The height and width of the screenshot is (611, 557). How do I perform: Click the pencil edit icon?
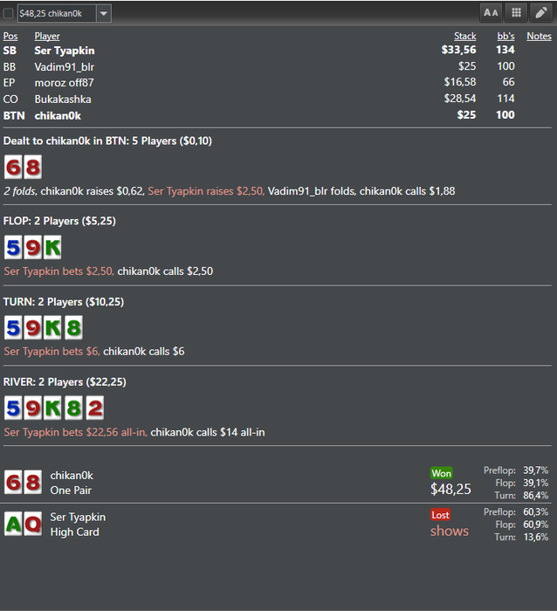click(x=541, y=13)
